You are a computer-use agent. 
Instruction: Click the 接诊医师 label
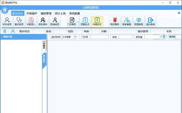pos(143,31)
